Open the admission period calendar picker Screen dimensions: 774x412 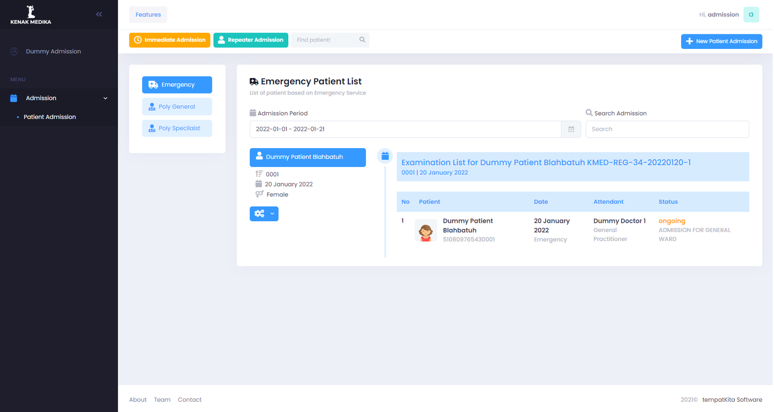(571, 129)
